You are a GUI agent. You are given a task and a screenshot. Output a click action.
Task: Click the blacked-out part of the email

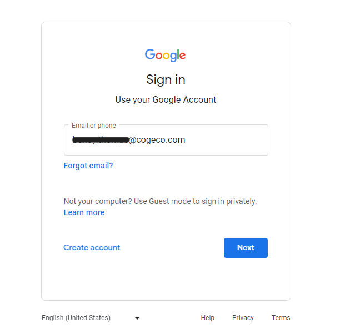pos(101,139)
